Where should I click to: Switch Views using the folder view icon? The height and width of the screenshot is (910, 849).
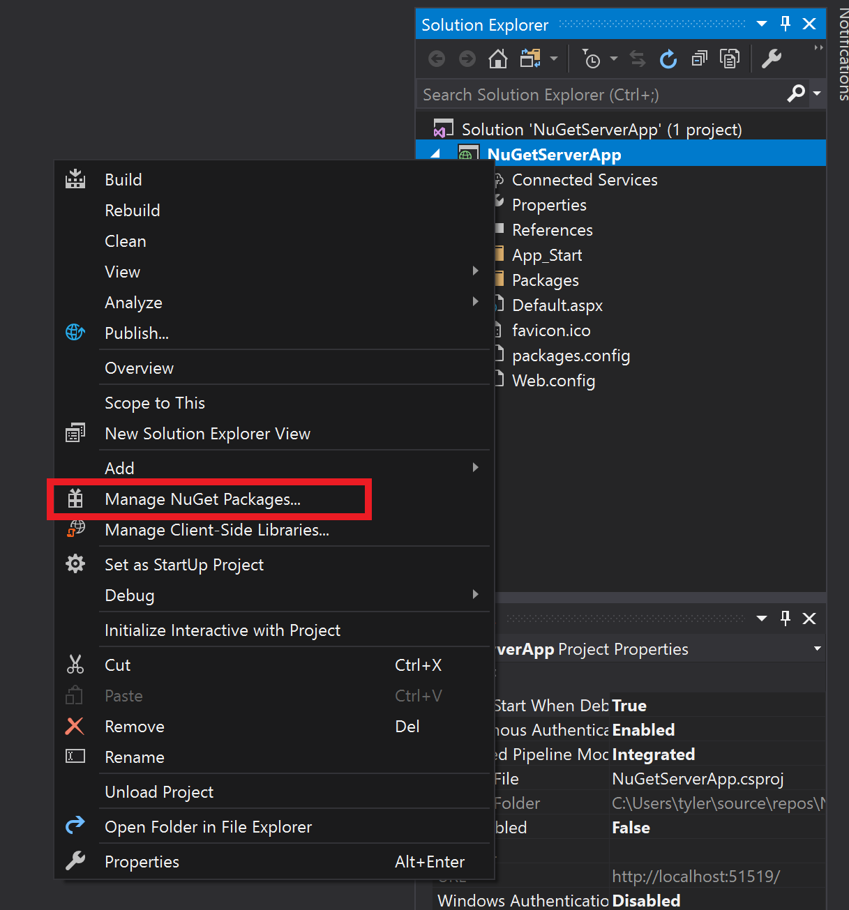[x=530, y=59]
